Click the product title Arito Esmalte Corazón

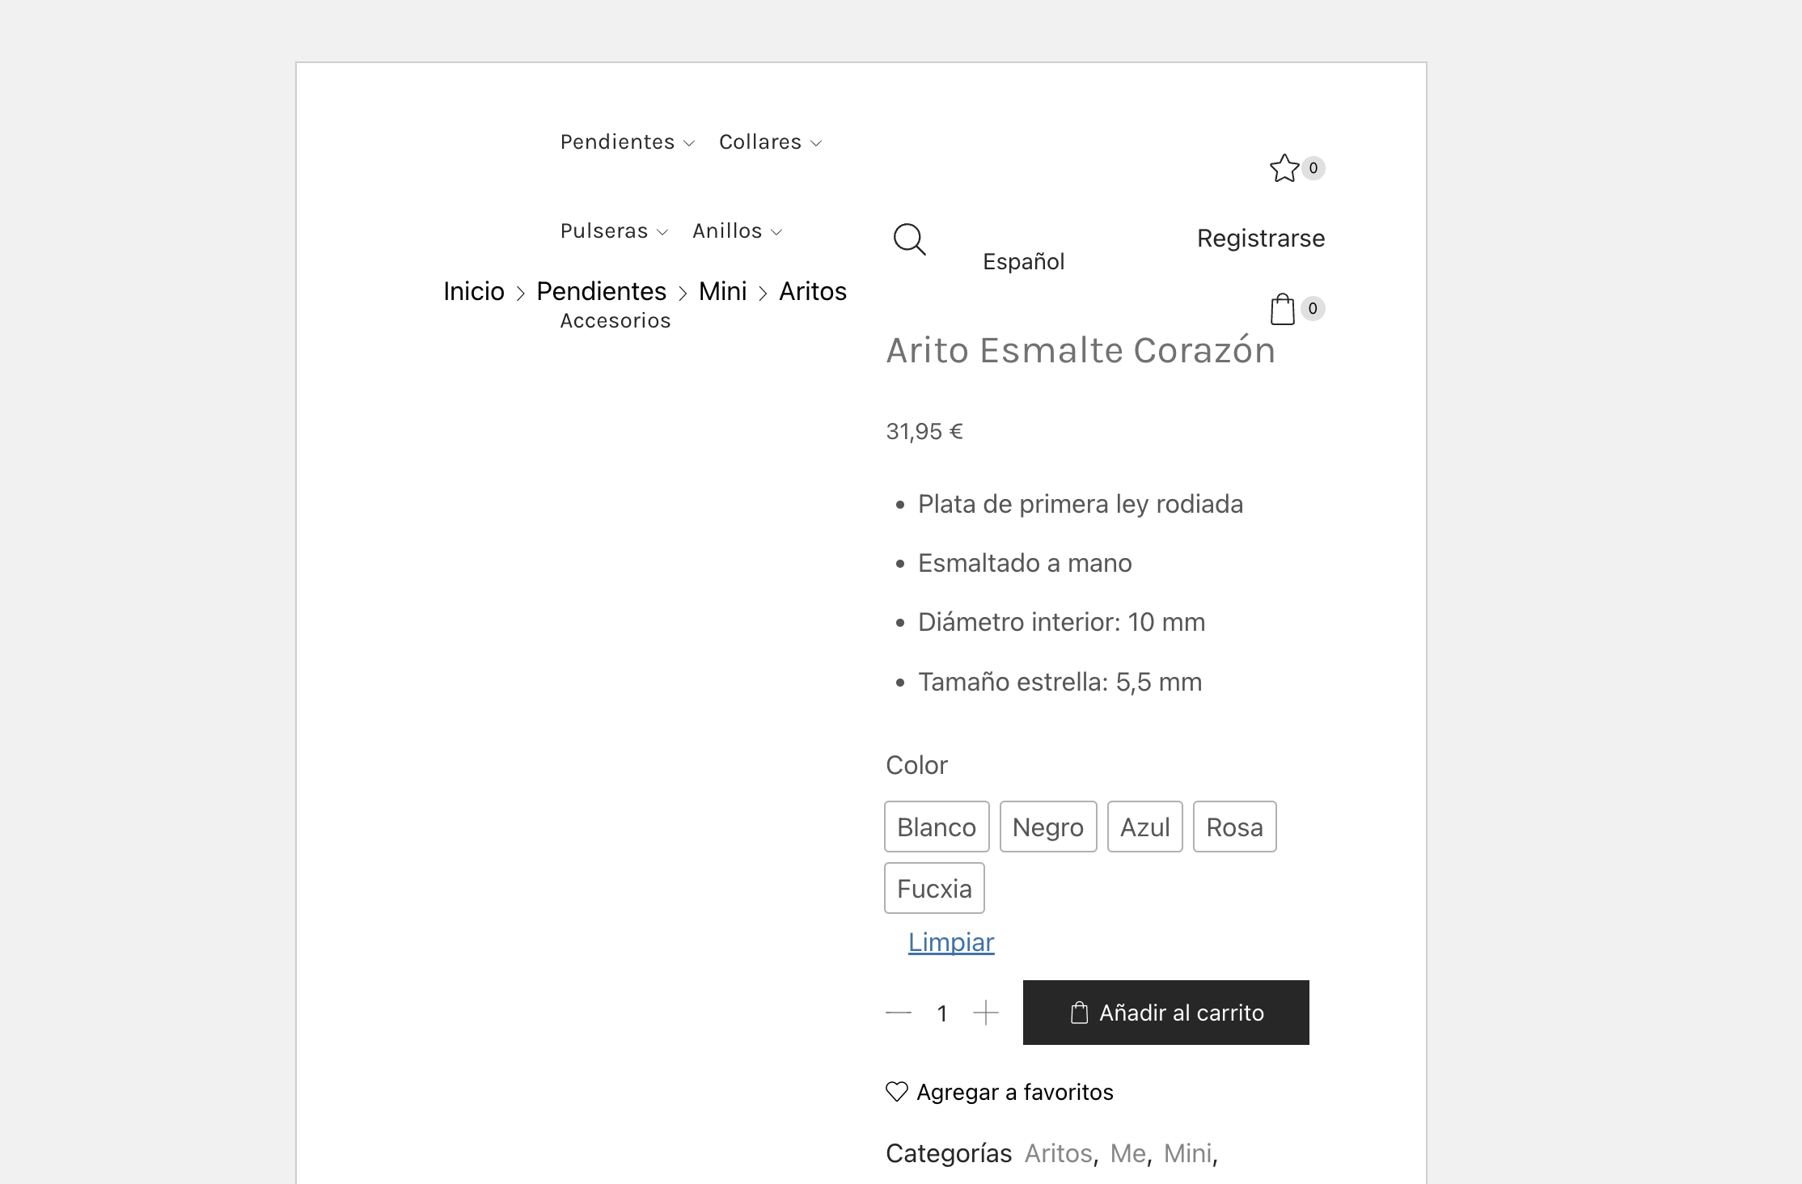(1081, 351)
